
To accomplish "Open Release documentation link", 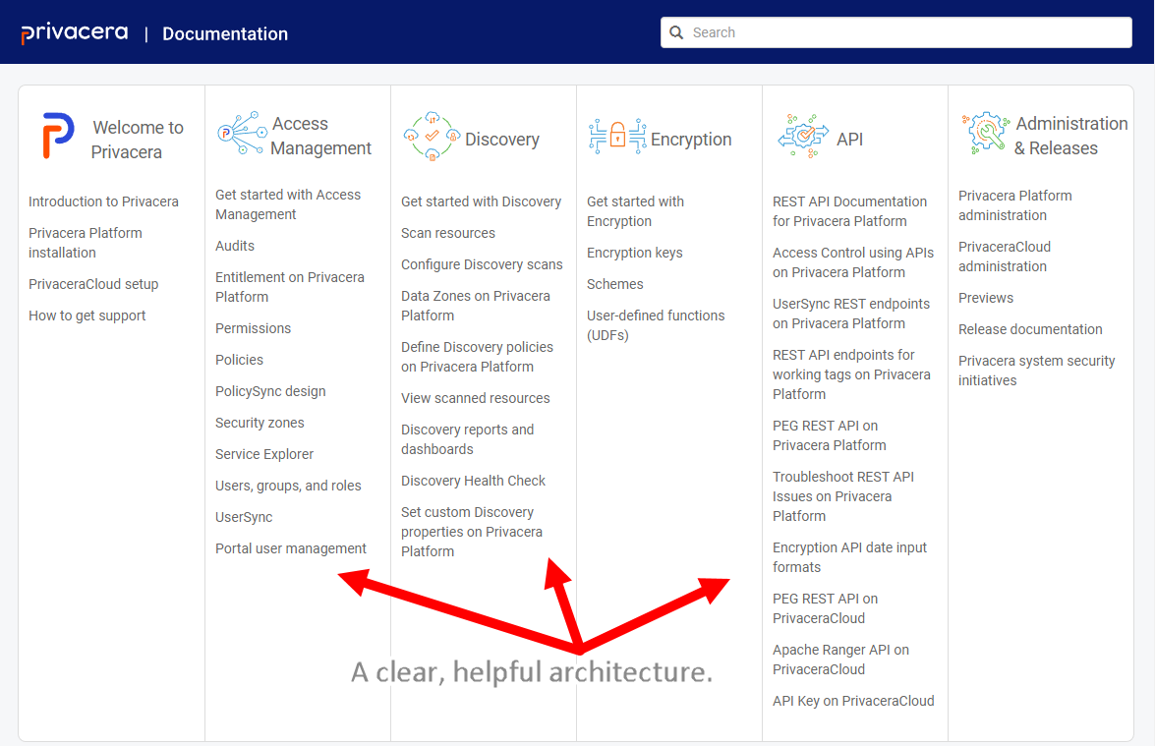I will [x=1030, y=329].
